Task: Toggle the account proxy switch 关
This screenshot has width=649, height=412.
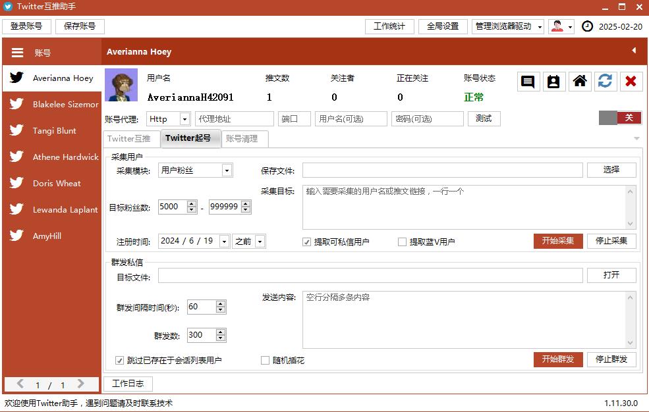Action: point(620,118)
